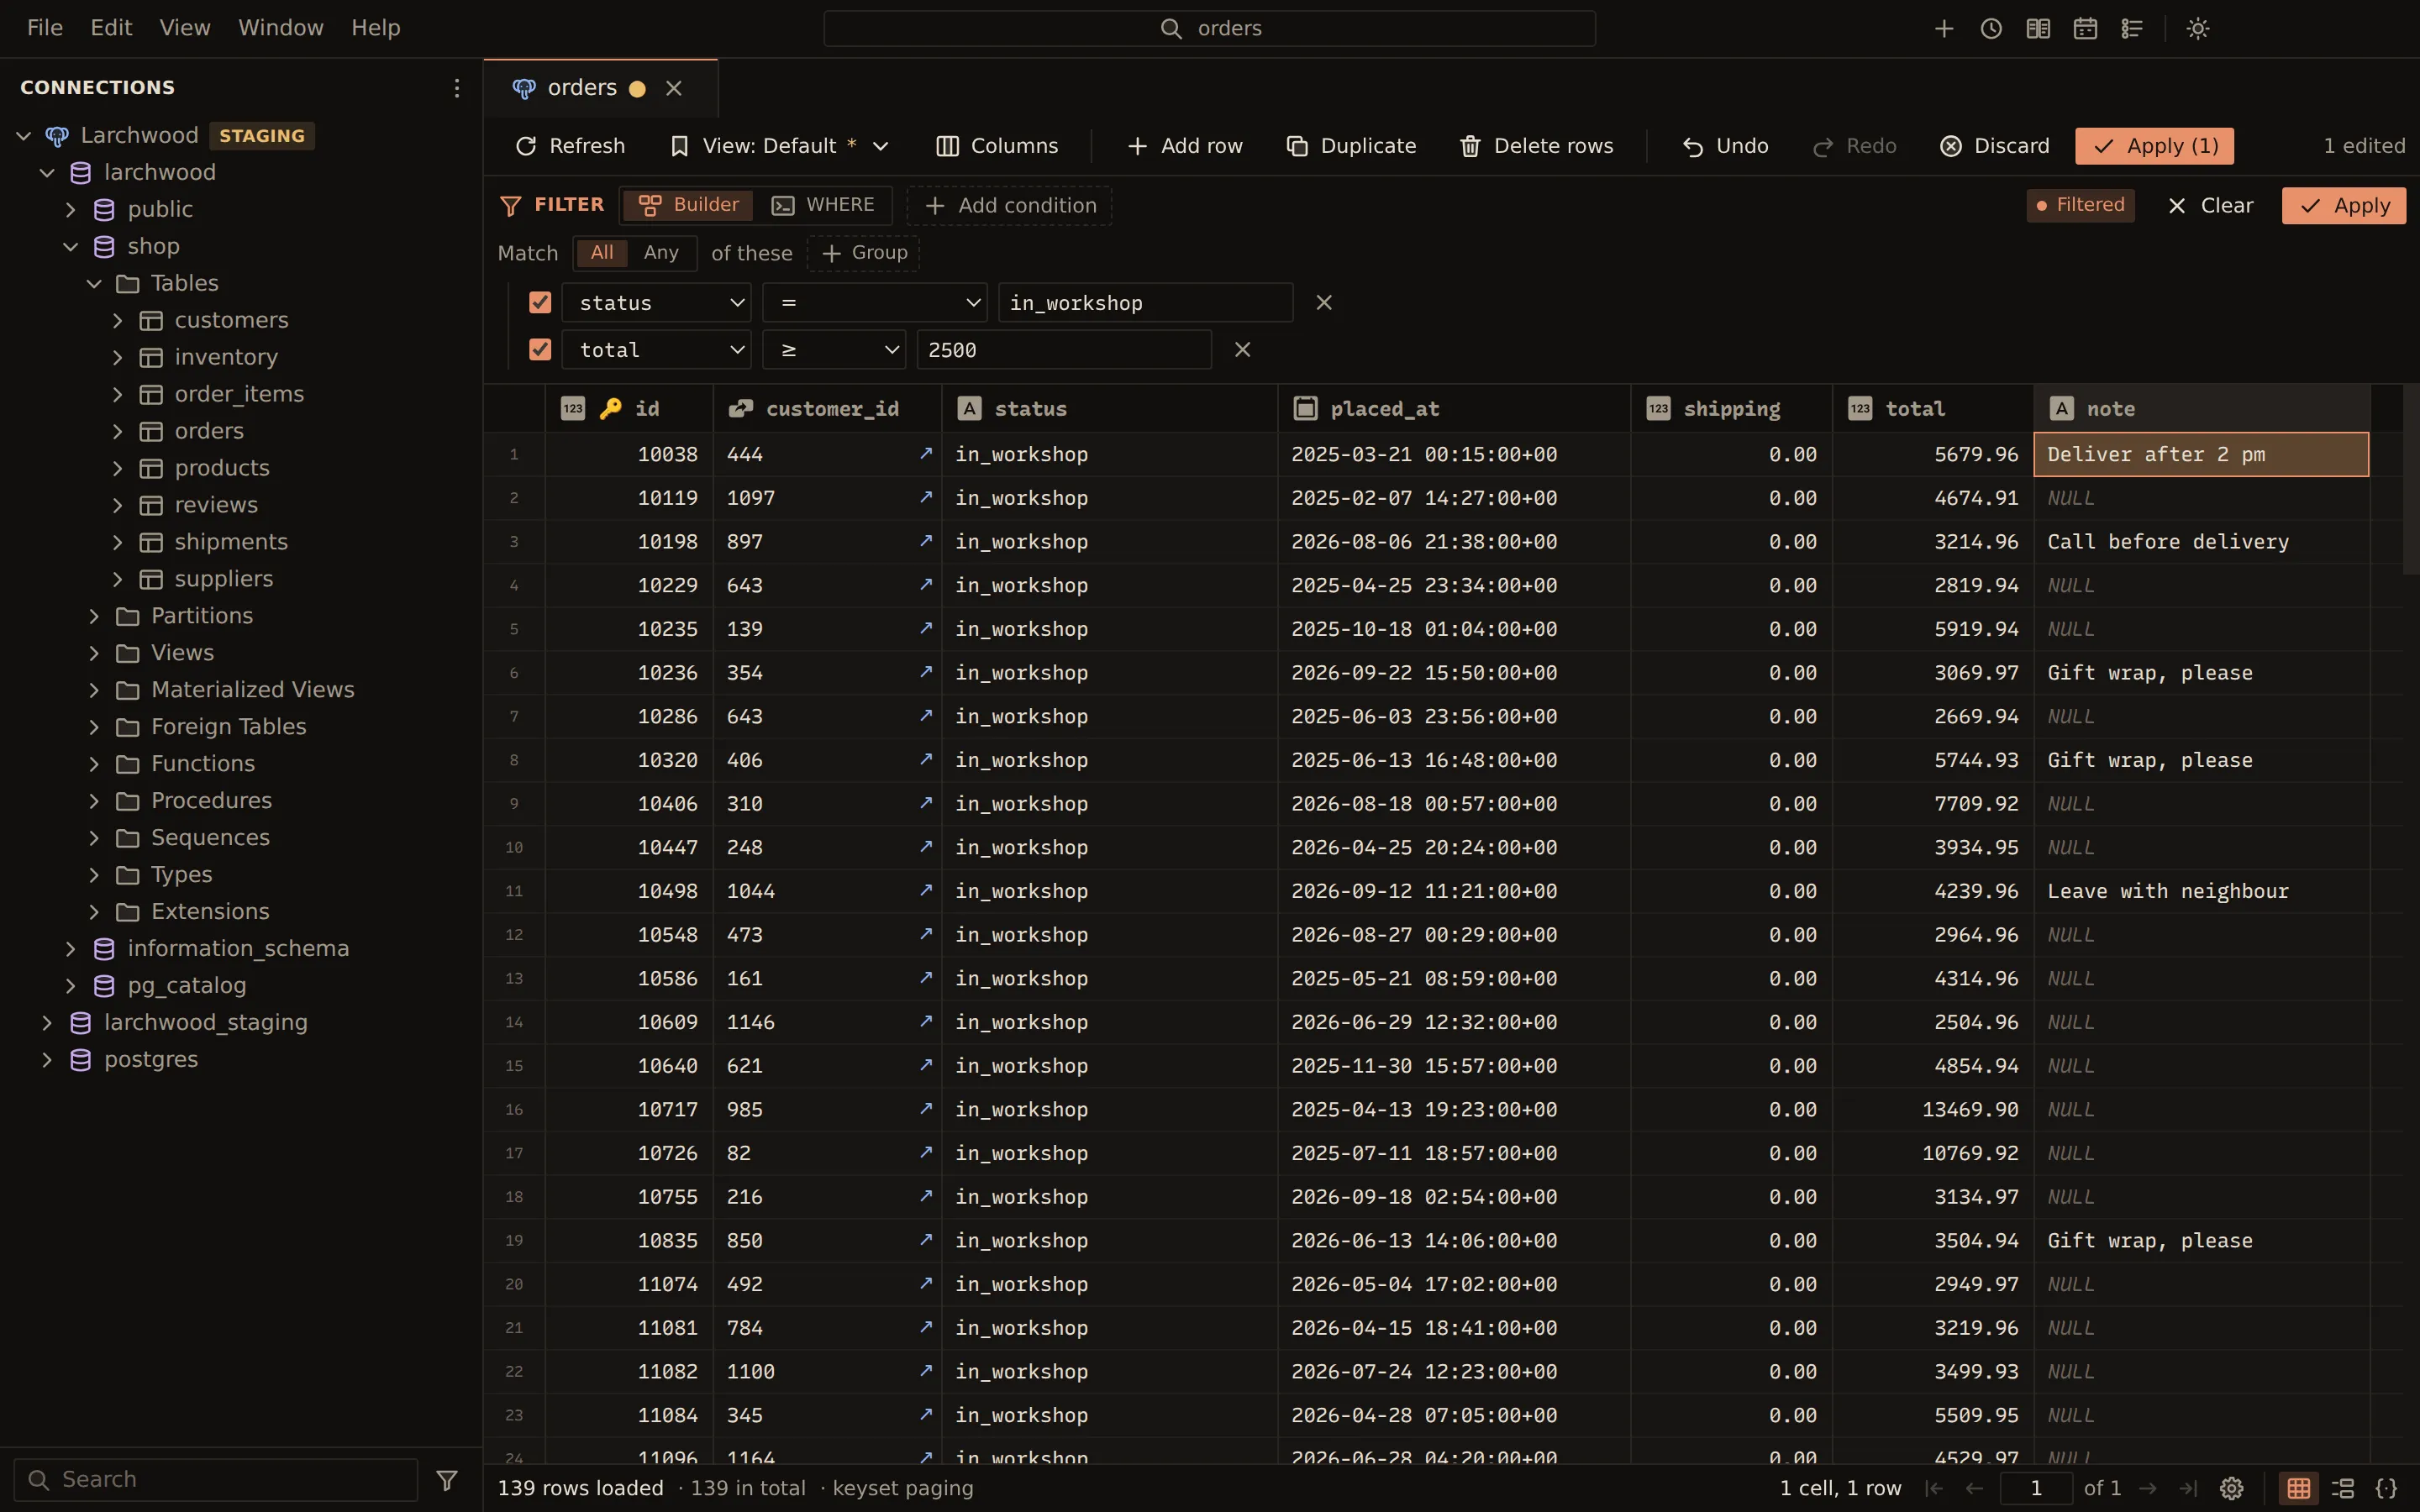2420x1512 pixels.
Task: Uncheck the status condition checkbox
Action: coord(540,302)
